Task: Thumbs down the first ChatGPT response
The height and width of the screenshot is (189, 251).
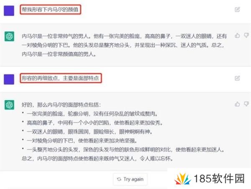Action: (x=246, y=36)
